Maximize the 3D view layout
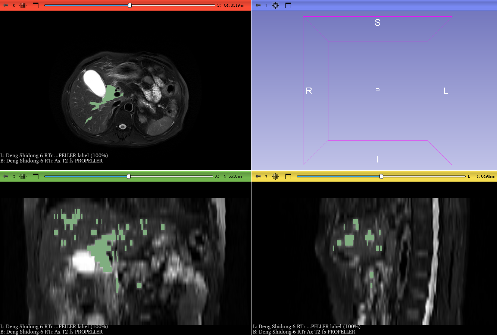Screen dimensions: 497x335 pos(288,6)
